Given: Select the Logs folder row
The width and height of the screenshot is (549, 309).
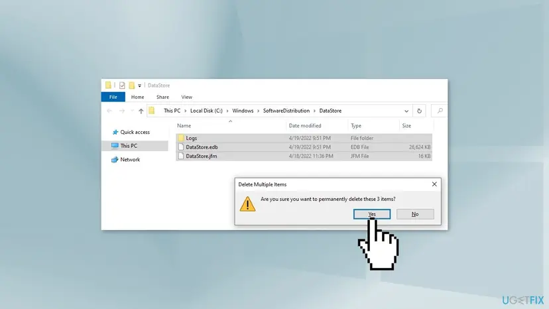Looking at the screenshot, I should [x=304, y=138].
